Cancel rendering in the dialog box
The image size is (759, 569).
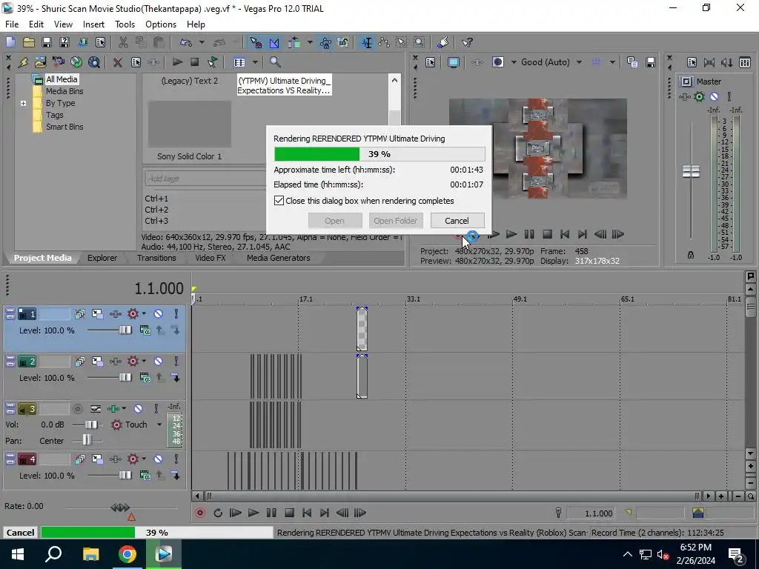[x=457, y=221]
